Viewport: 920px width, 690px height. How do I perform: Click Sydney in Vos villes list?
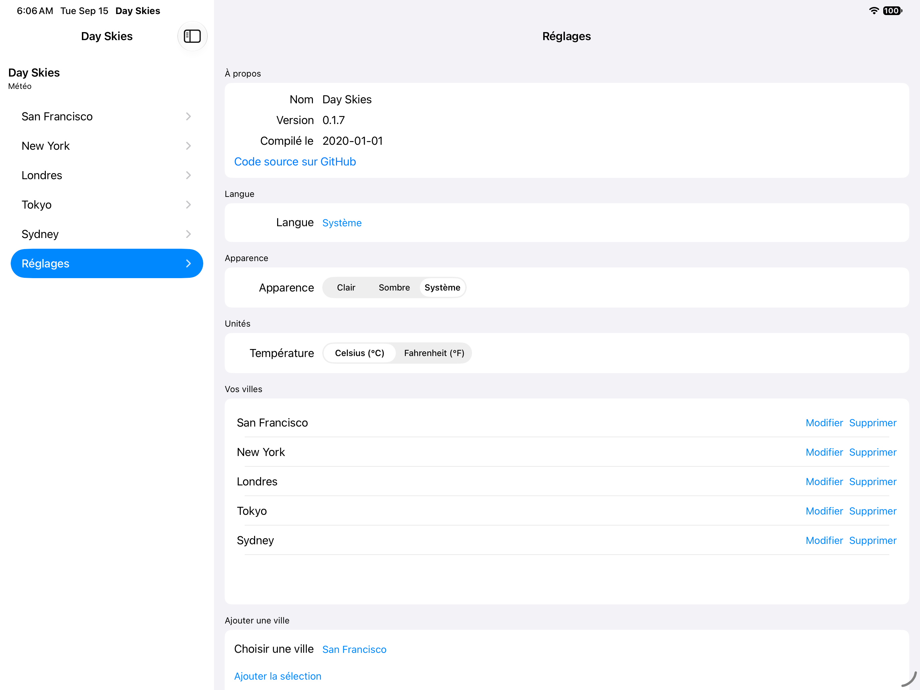[x=255, y=540]
